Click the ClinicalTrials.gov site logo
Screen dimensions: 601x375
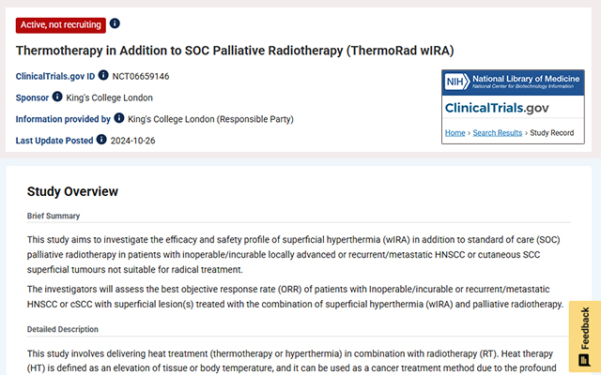(508, 109)
